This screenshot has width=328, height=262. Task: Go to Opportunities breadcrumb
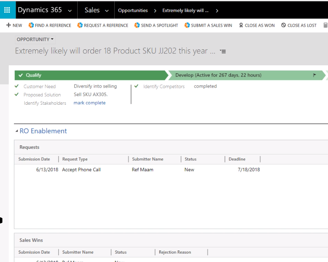coord(133,10)
